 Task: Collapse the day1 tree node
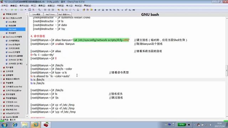1,18
